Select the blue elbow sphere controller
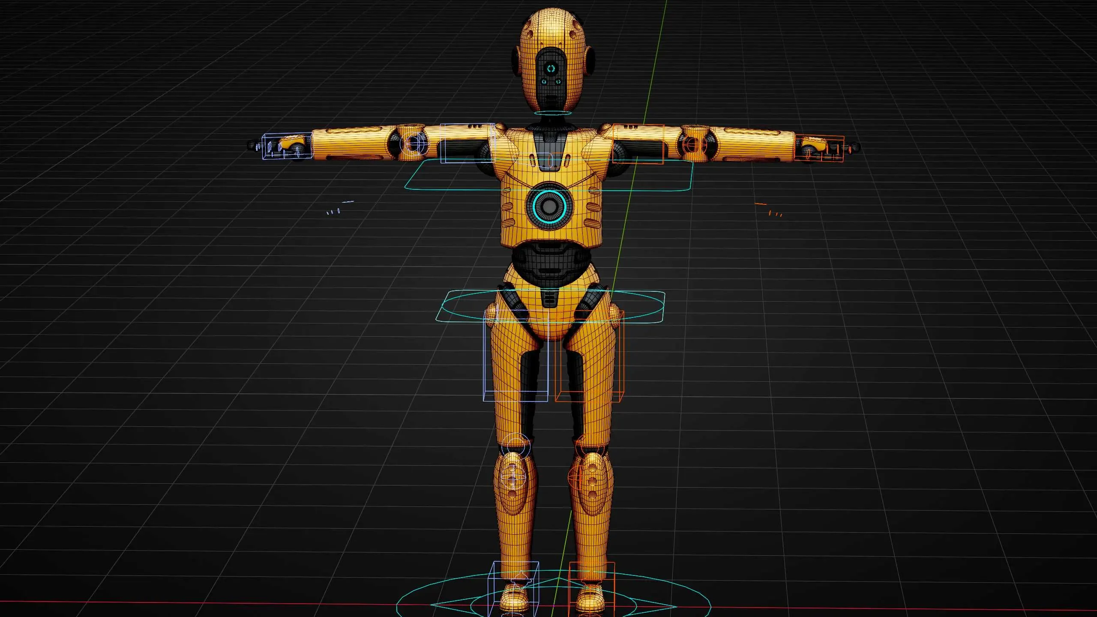The image size is (1097, 617). click(414, 143)
